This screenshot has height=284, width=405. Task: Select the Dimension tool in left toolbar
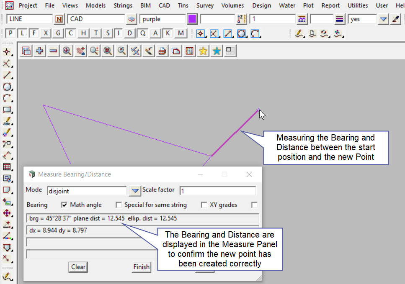point(7,155)
